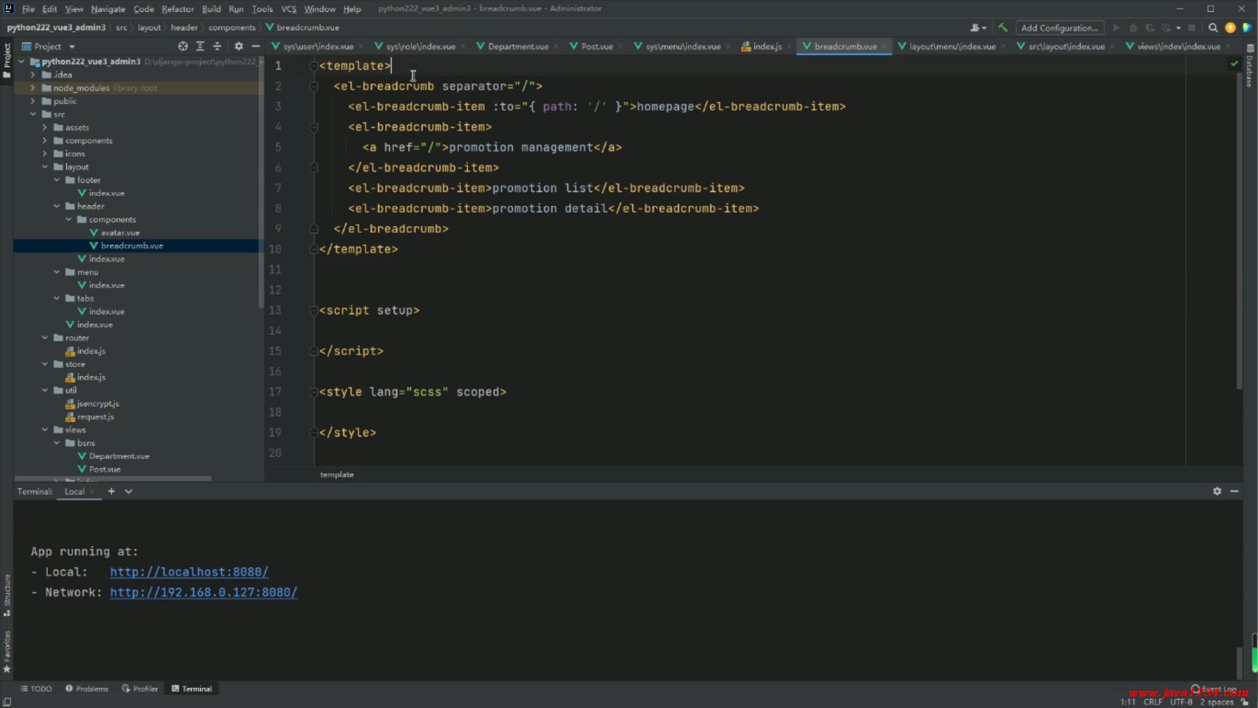Image resolution: width=1258 pixels, height=708 pixels.
Task: Fold the script setup block
Action: (314, 310)
